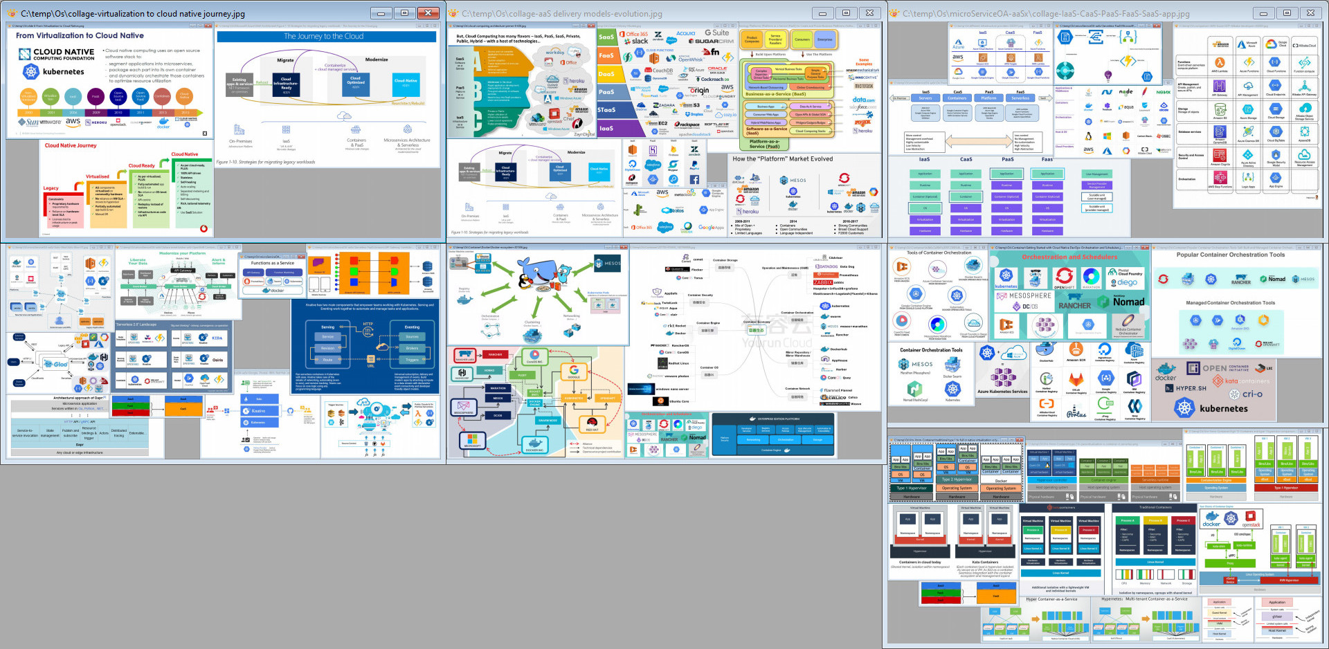Click the app icon of the virtualization journey window
The image size is (1329, 649).
[x=12, y=13]
